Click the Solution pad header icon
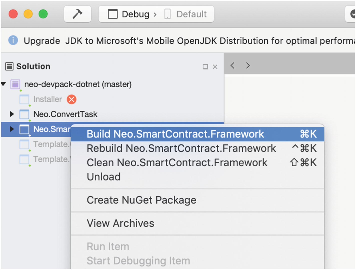Image resolution: width=356 pixels, height=270 pixels. tap(9, 66)
